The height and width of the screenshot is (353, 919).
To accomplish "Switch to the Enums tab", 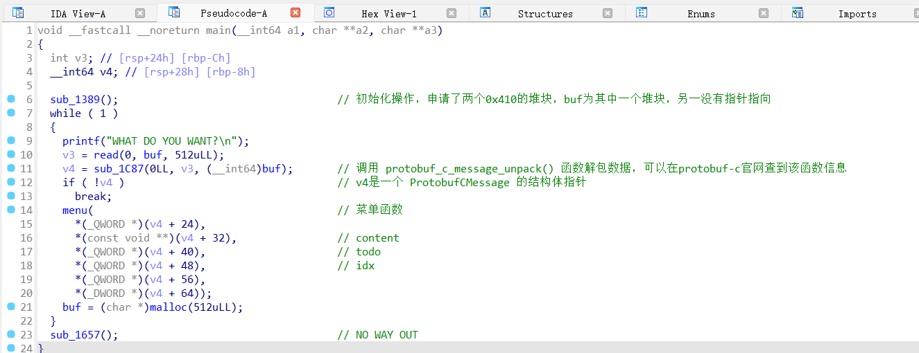I will (x=701, y=14).
